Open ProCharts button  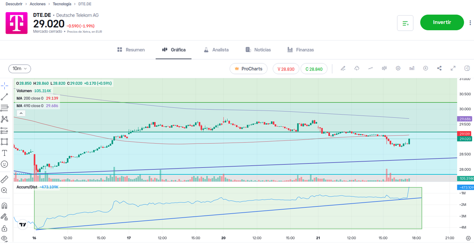(x=248, y=69)
